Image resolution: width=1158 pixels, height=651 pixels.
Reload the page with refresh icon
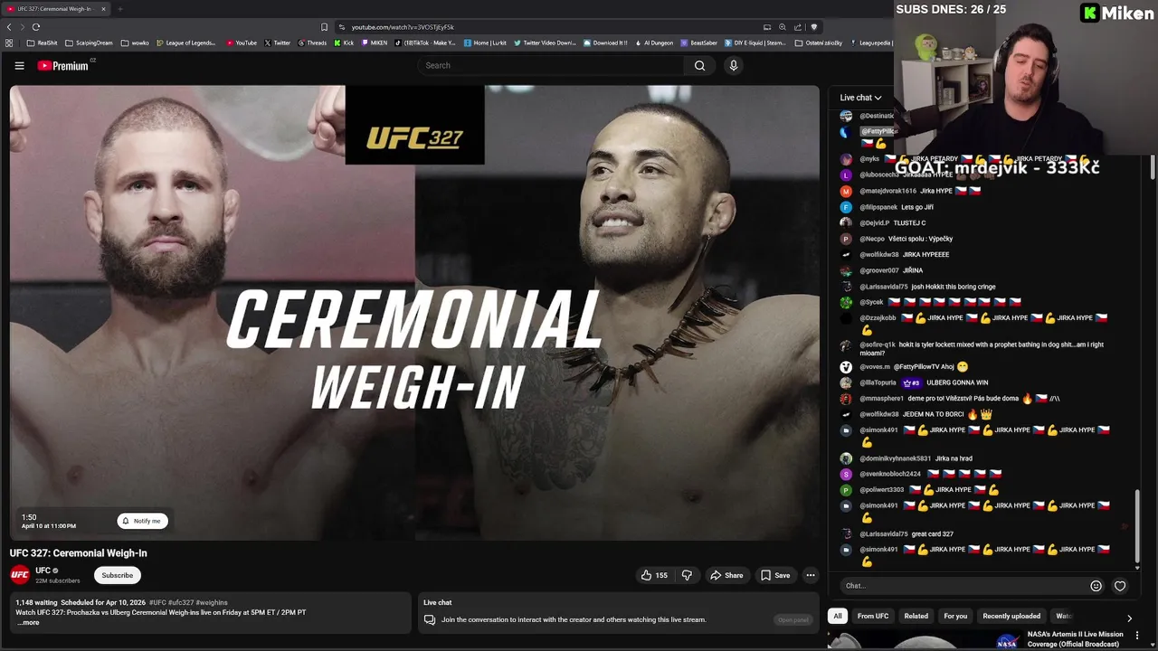(x=36, y=27)
